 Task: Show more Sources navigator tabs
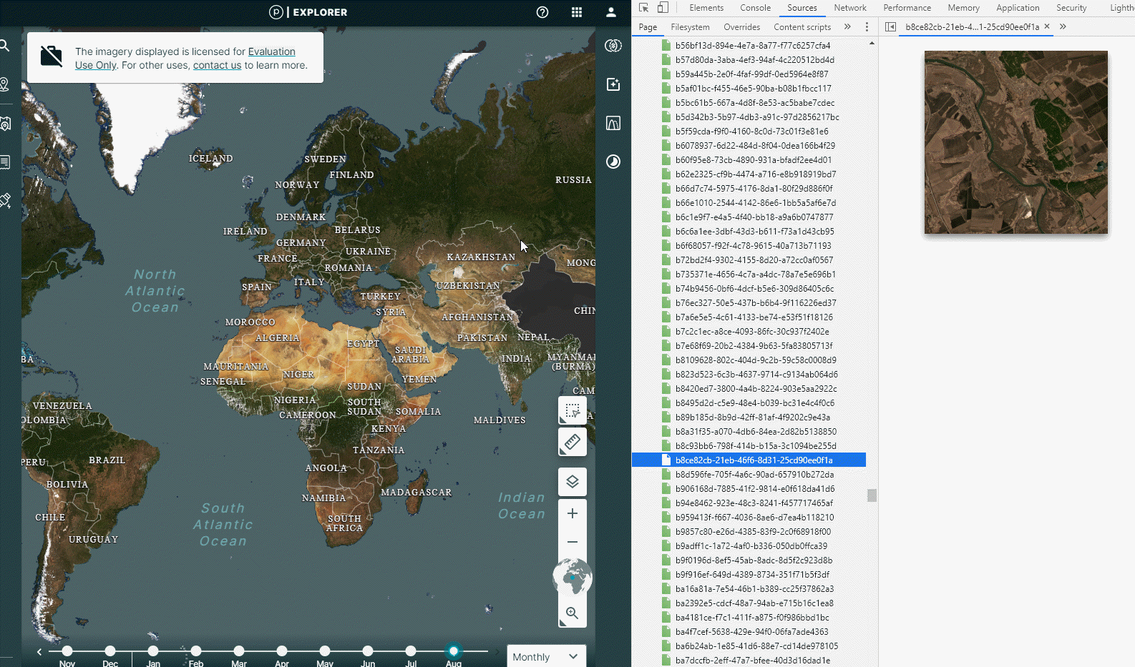(x=847, y=27)
